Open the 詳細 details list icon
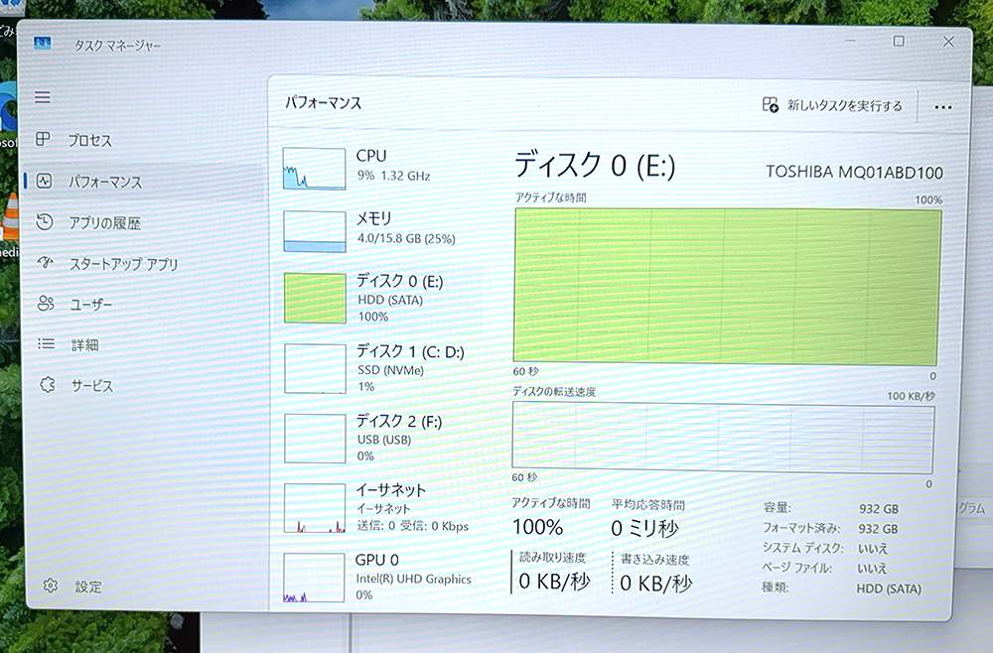 46,344
